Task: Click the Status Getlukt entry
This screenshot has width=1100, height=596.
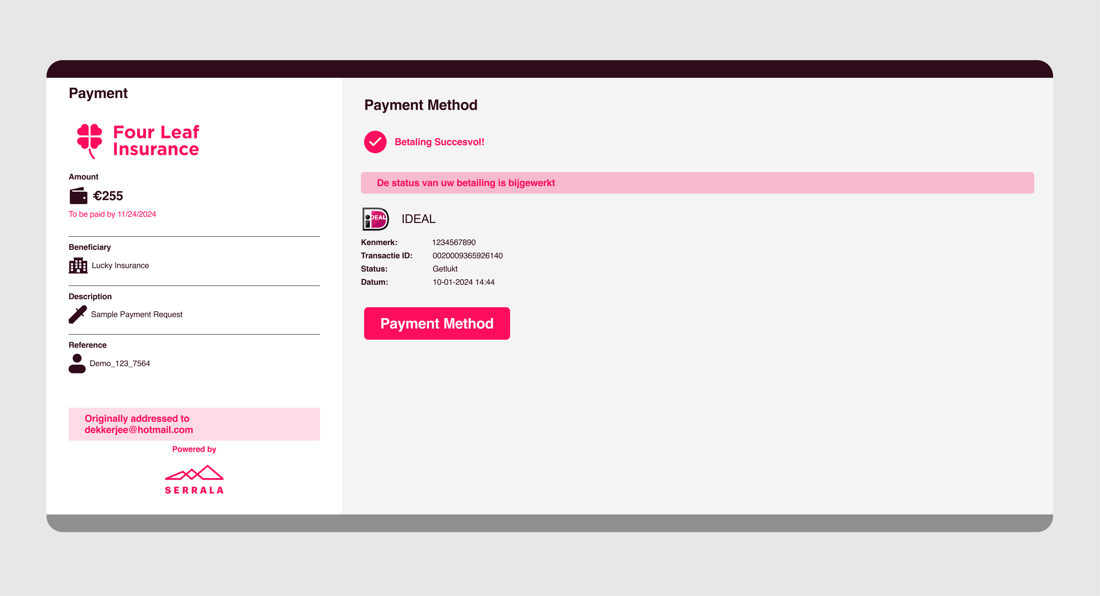Action: click(x=444, y=269)
